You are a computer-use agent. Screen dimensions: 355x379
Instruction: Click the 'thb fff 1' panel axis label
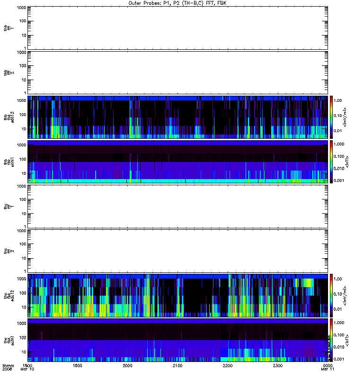(9, 28)
